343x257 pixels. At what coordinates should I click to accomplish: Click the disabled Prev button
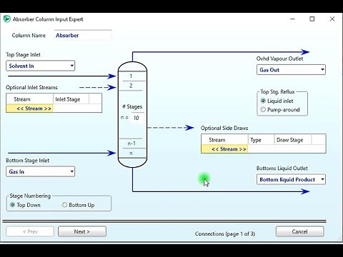coord(30,231)
